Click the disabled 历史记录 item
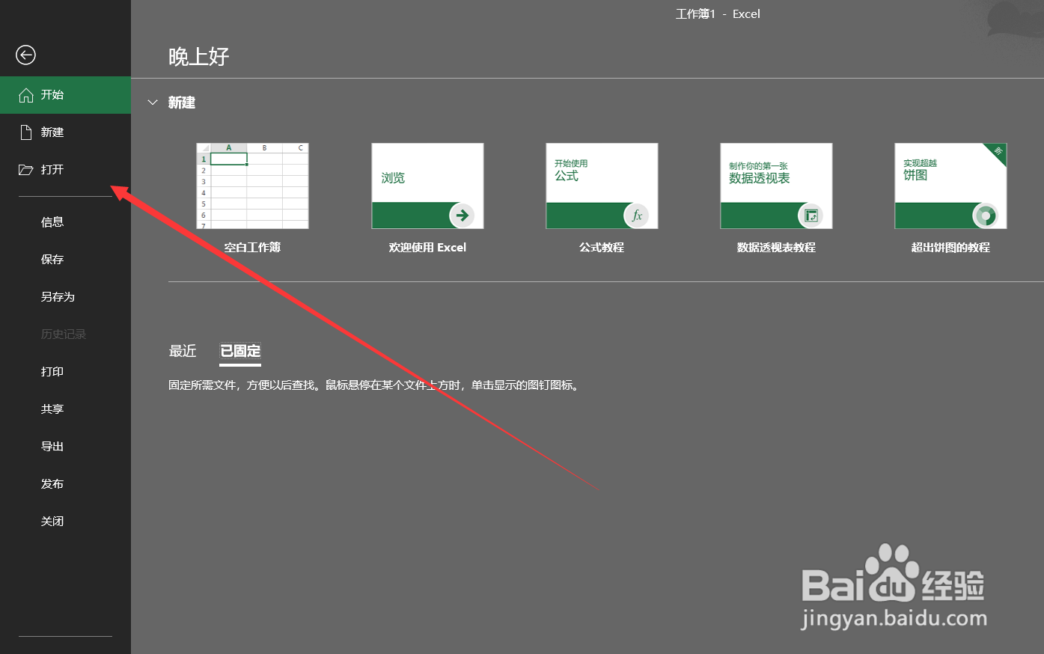Viewport: 1044px width, 654px height. pyautogui.click(x=65, y=334)
